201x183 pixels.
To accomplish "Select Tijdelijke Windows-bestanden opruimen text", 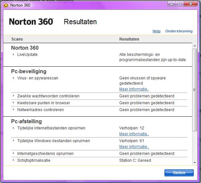I will click(54, 141).
